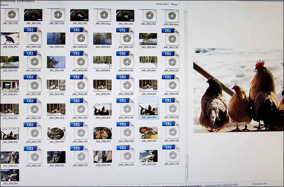Select the _MG_2920.JPG thumbnail

click(148, 39)
